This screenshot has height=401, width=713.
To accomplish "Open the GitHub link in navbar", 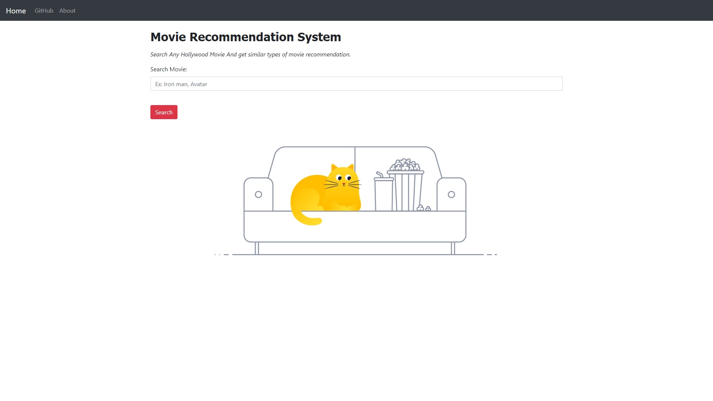I will [44, 11].
